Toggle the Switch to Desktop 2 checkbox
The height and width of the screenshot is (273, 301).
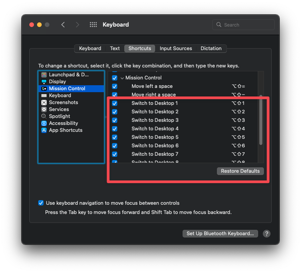pos(115,112)
